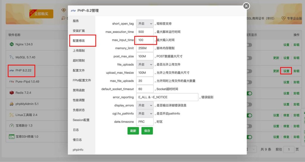Click 设置 link in Redis row
This screenshot has height=162, width=305.
(286, 93)
